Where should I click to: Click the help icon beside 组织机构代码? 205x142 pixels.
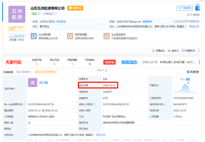coord(165,104)
